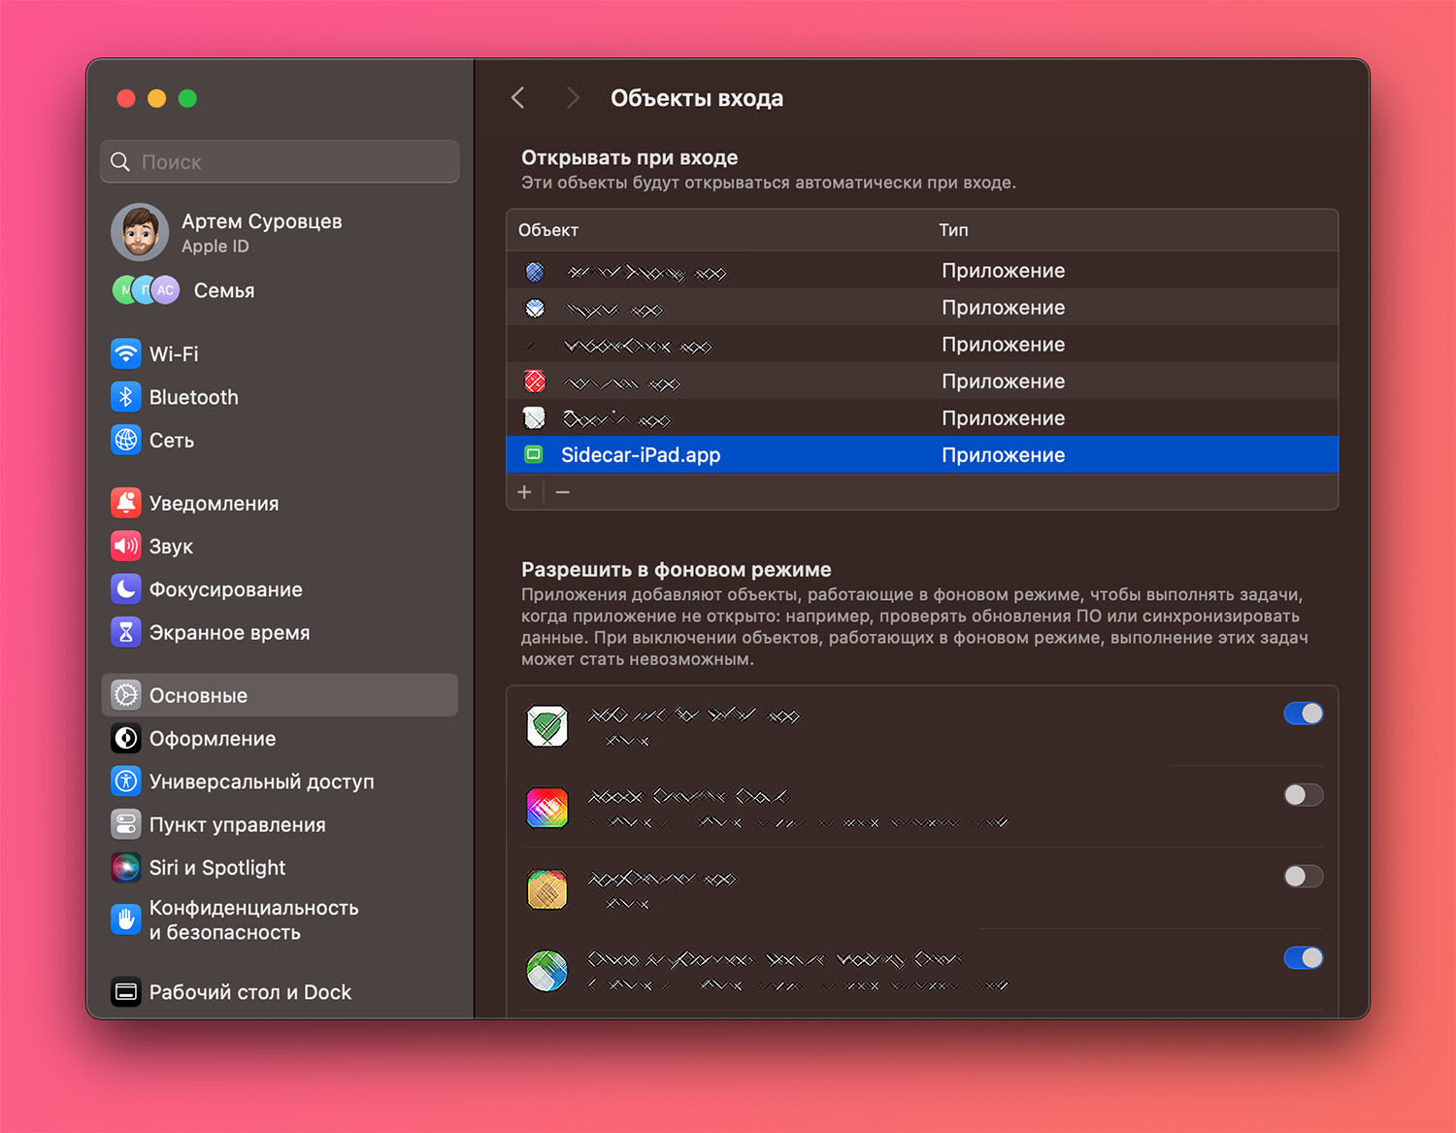
Task: Click the Тип column header
Action: click(953, 230)
